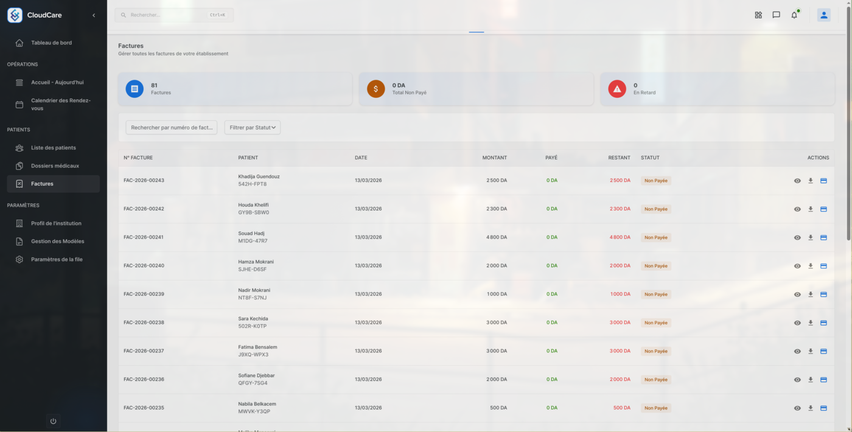This screenshot has height=432, width=852.
Task: Open the chat messages icon
Action: coord(776,15)
